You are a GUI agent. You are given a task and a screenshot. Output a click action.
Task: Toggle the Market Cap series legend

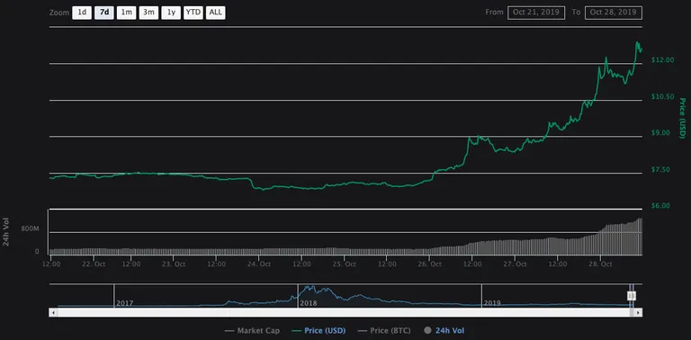(252, 331)
